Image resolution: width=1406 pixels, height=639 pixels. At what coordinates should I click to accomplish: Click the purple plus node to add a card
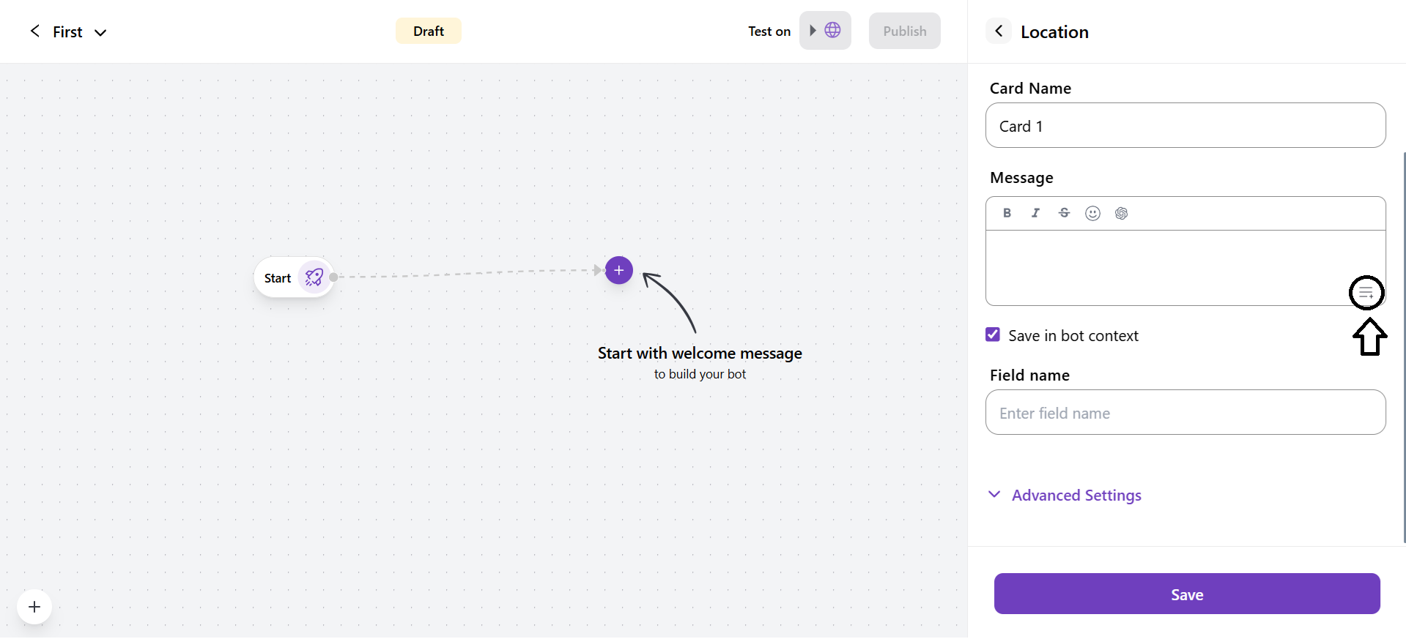(619, 270)
